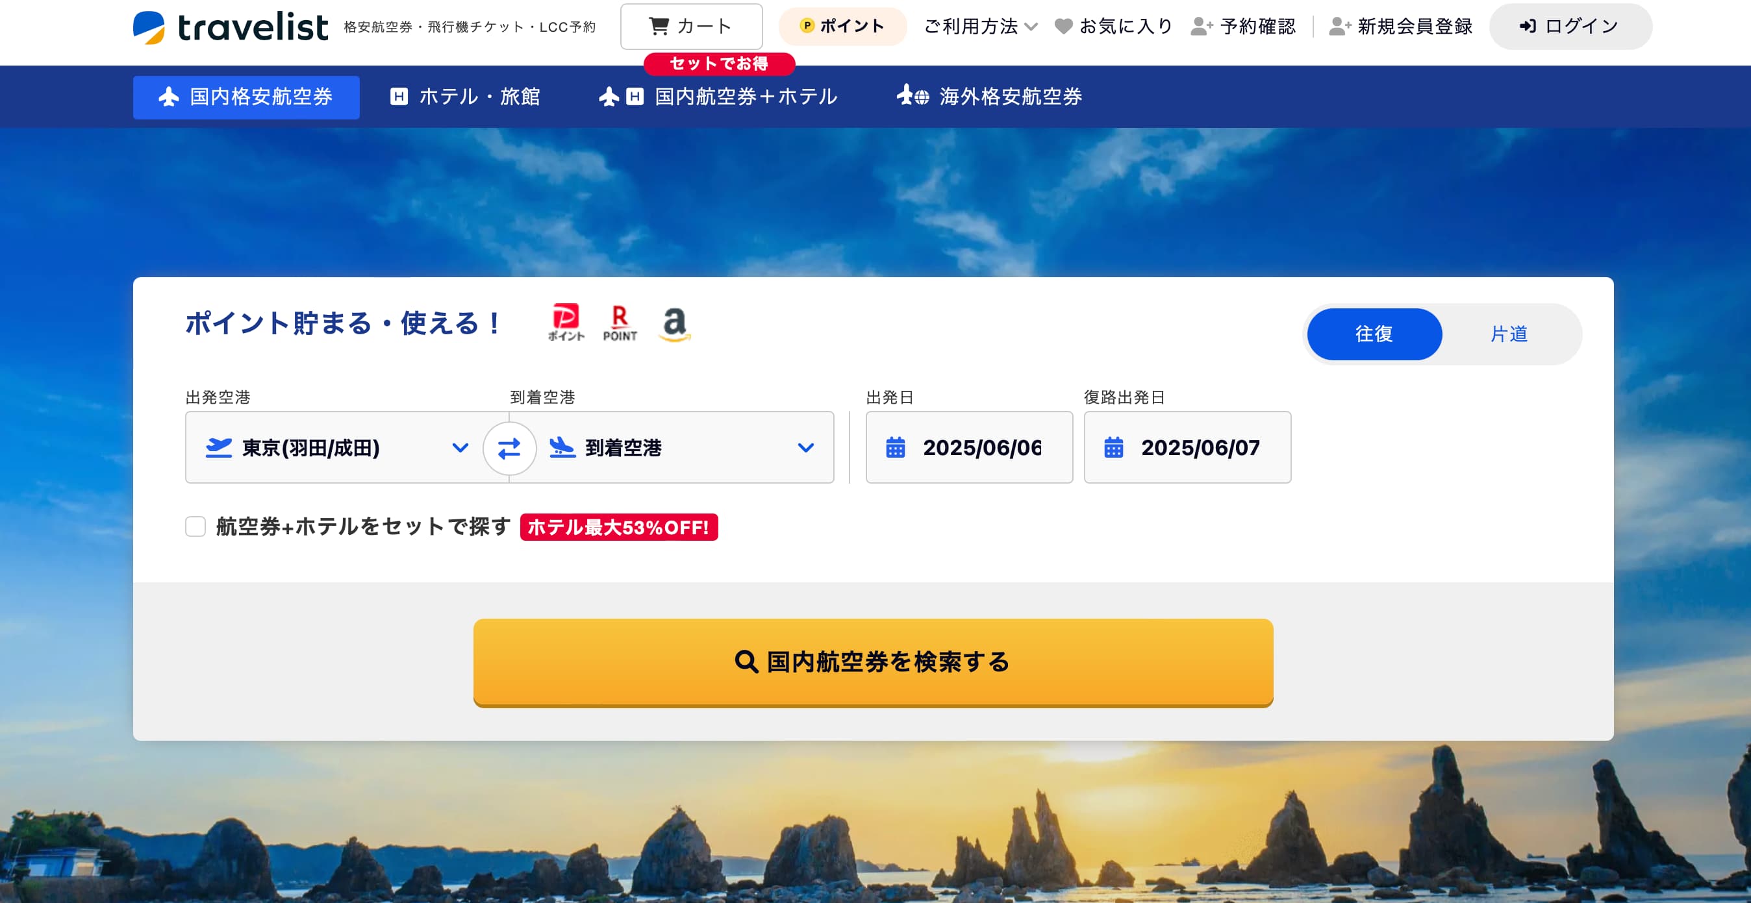1751x903 pixels.
Task: Click the Rakuten POINT logo icon
Action: point(620,323)
